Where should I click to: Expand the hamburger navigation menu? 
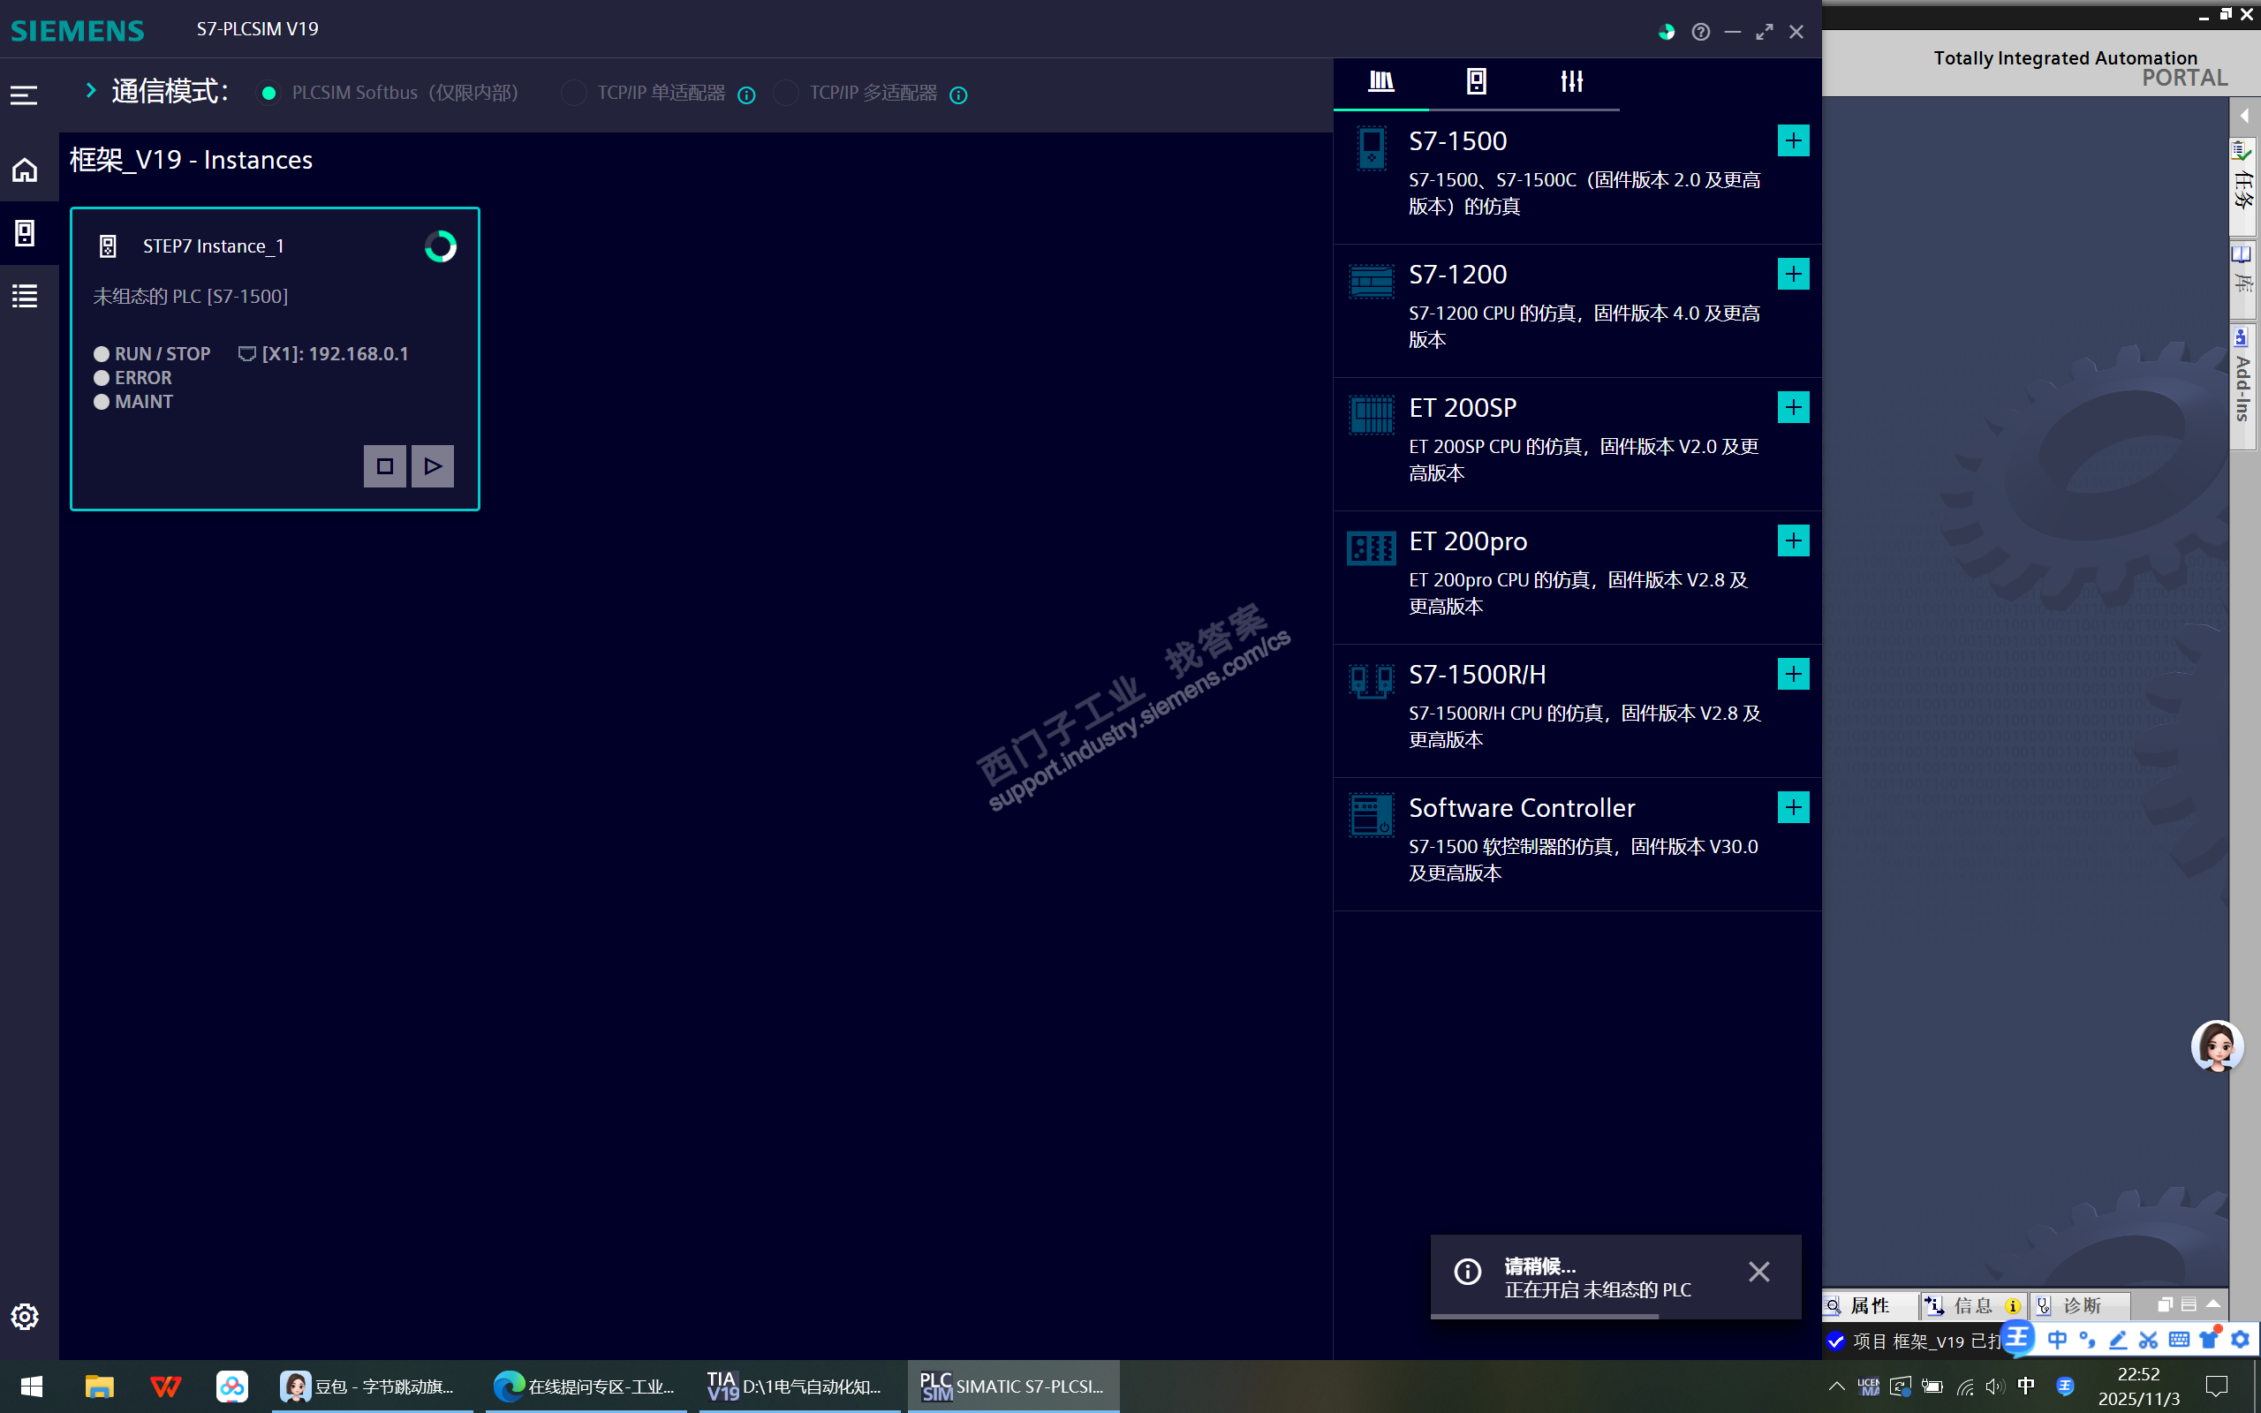[x=25, y=94]
